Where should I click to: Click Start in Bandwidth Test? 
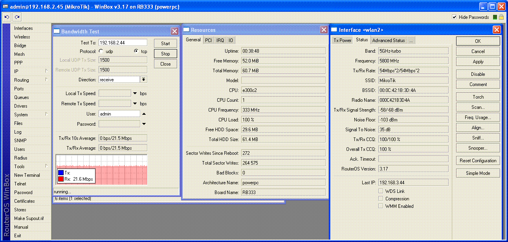[x=165, y=43]
